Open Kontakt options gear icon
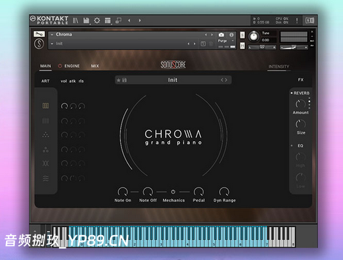The width and height of the screenshot is (343, 260). point(97,21)
